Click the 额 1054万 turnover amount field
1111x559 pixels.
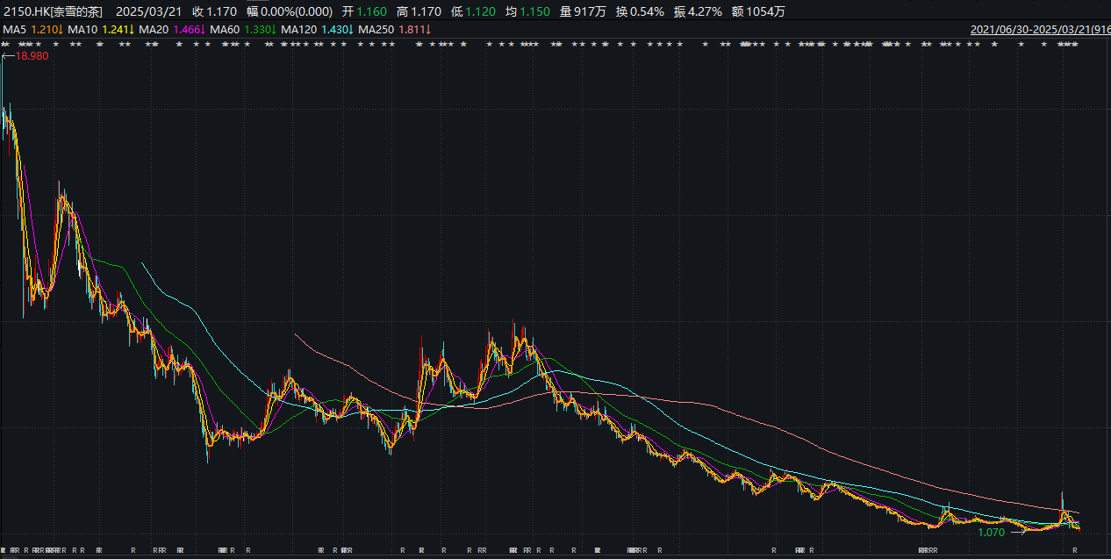point(758,11)
